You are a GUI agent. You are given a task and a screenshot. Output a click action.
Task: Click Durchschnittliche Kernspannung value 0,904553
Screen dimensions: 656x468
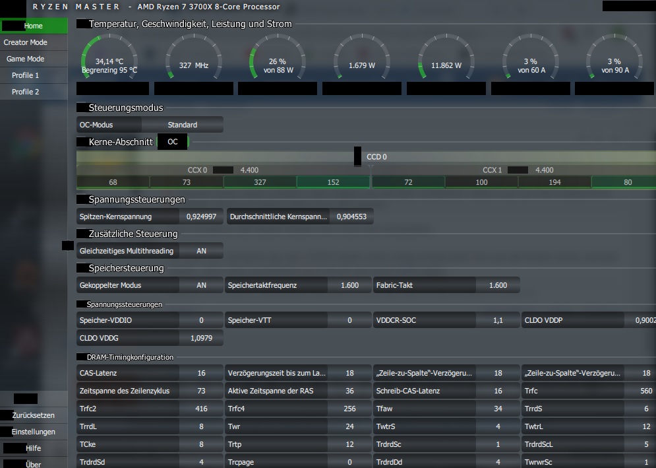[x=351, y=217]
